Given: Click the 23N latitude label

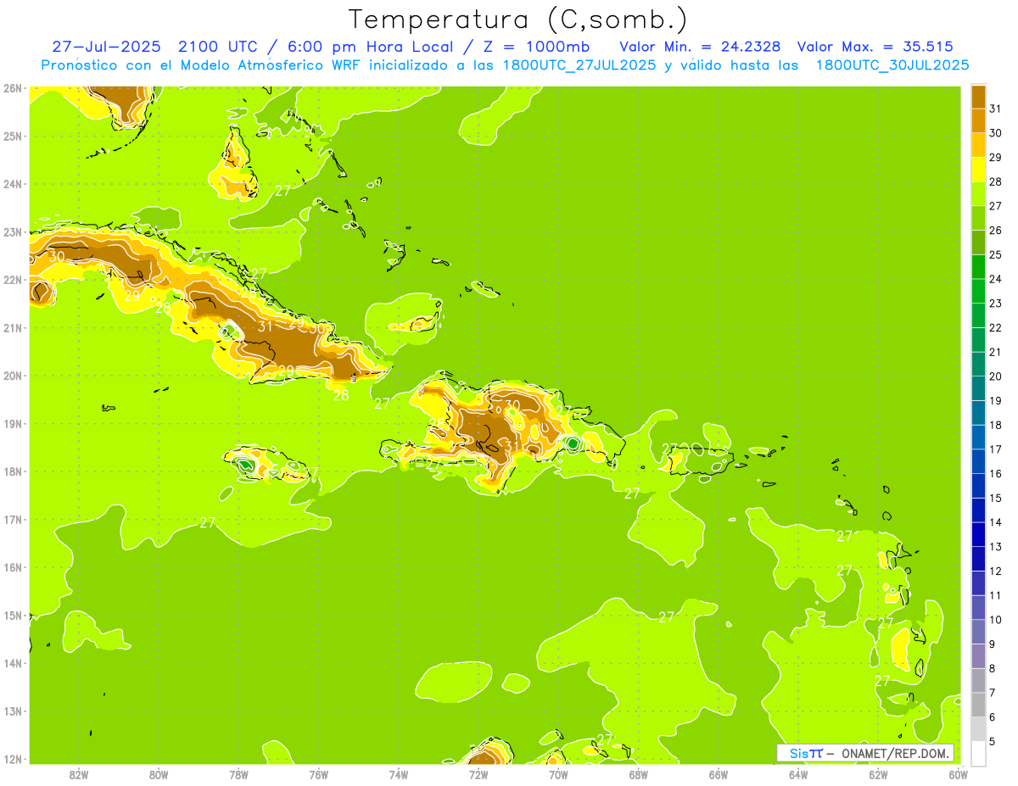Looking at the screenshot, I should point(12,231).
